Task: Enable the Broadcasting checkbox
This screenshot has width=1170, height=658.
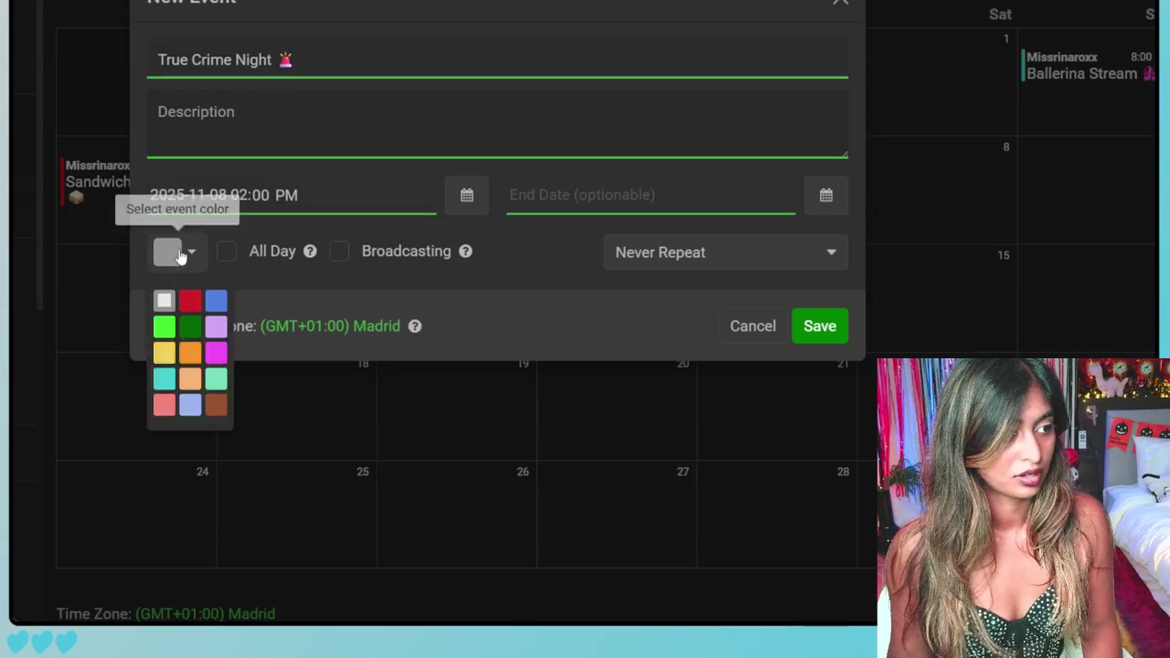Action: click(x=339, y=252)
